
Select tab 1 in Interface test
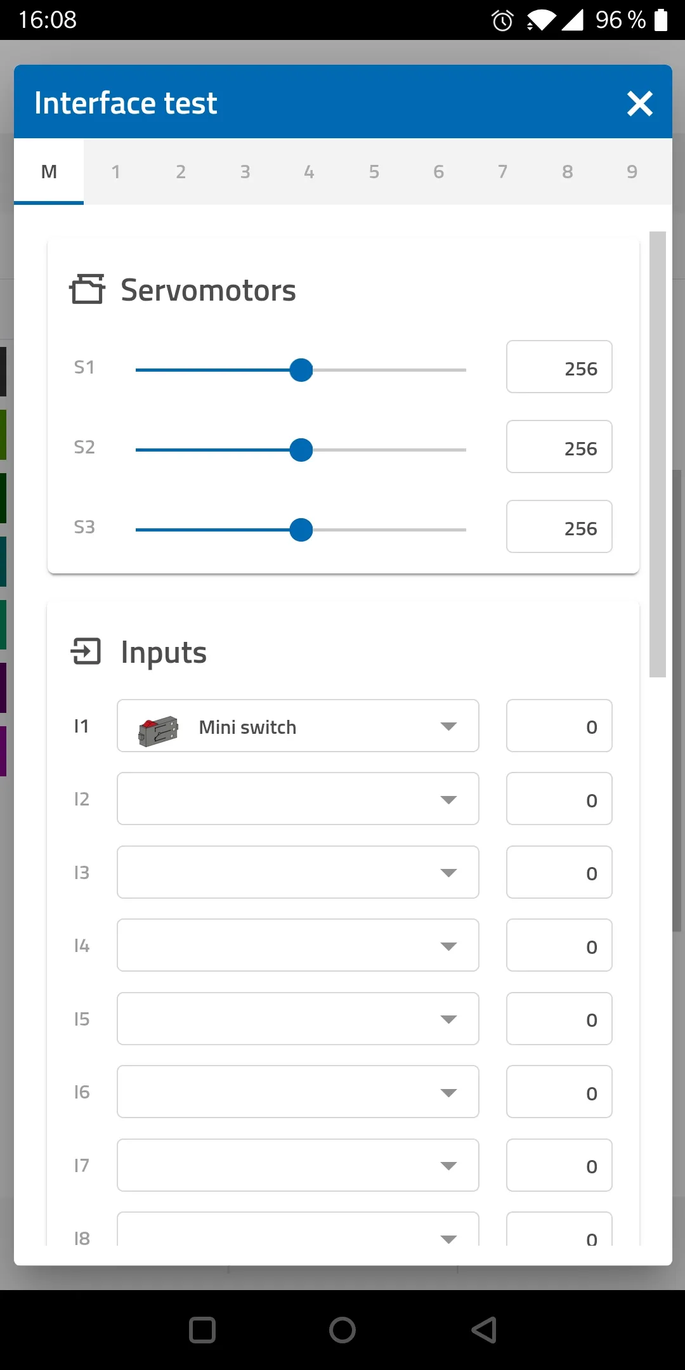(115, 172)
